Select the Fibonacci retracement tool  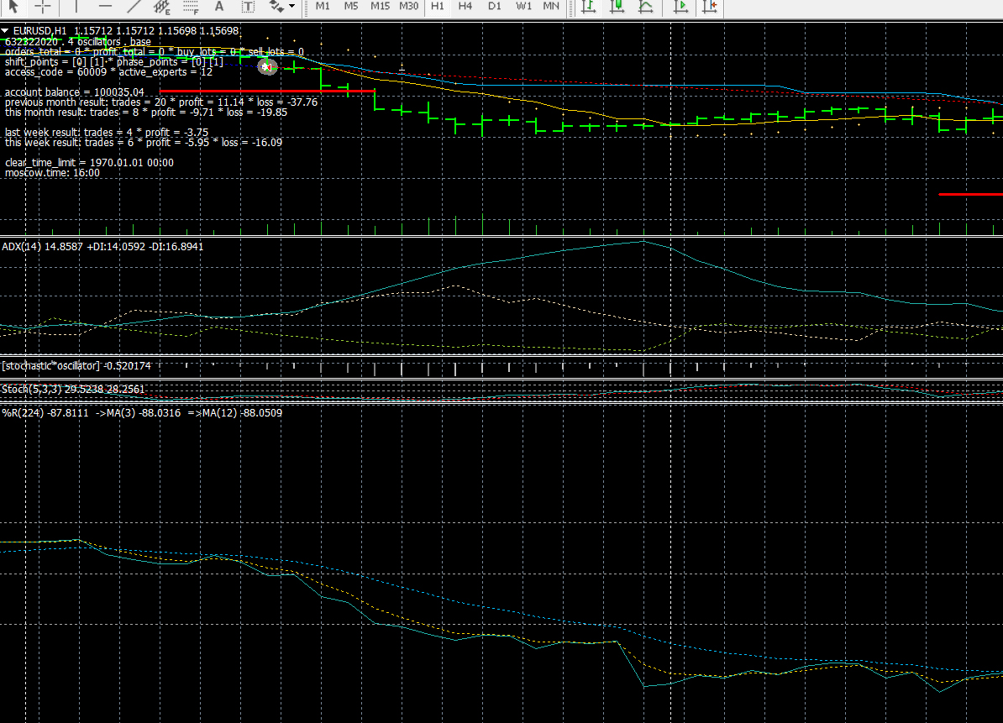pos(191,6)
